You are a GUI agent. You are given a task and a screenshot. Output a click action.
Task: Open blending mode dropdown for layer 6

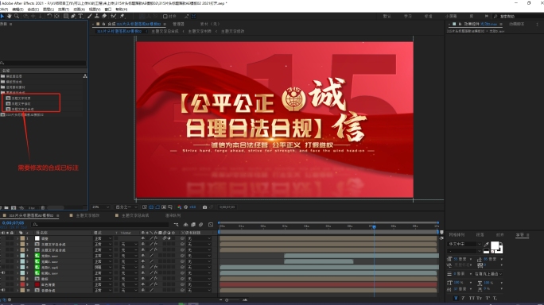tap(103, 267)
